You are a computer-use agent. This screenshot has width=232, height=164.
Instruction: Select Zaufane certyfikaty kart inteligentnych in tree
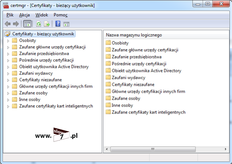click(x=56, y=106)
